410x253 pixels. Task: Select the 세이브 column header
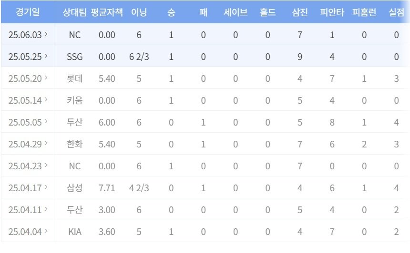(236, 12)
